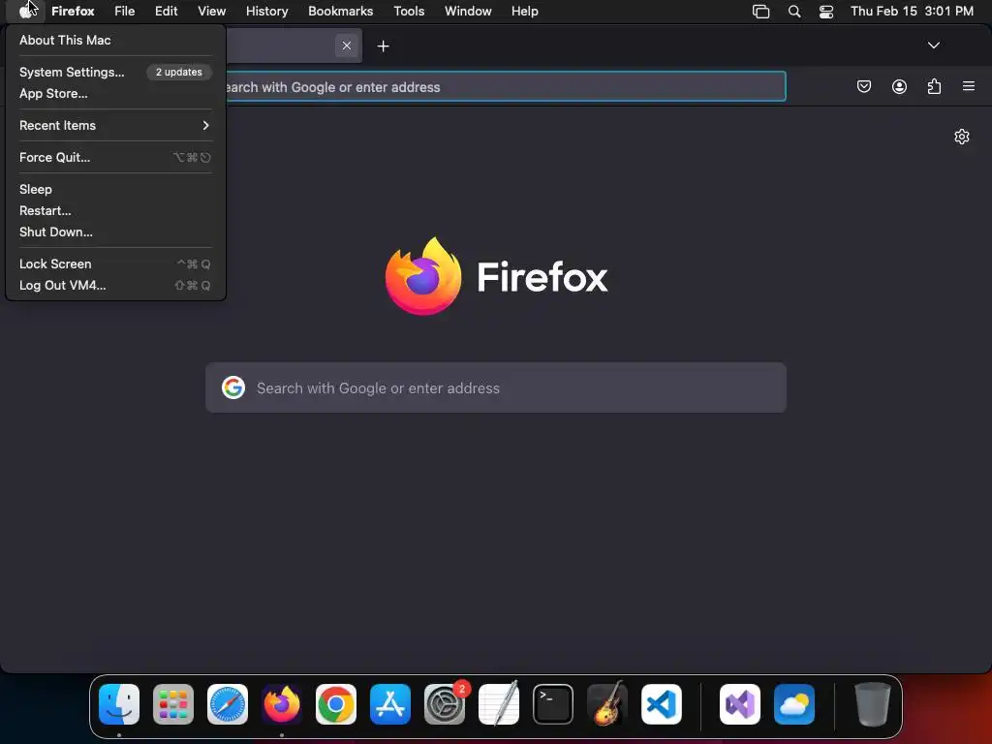Open Visual Studio Code from the Dock

[x=661, y=704]
